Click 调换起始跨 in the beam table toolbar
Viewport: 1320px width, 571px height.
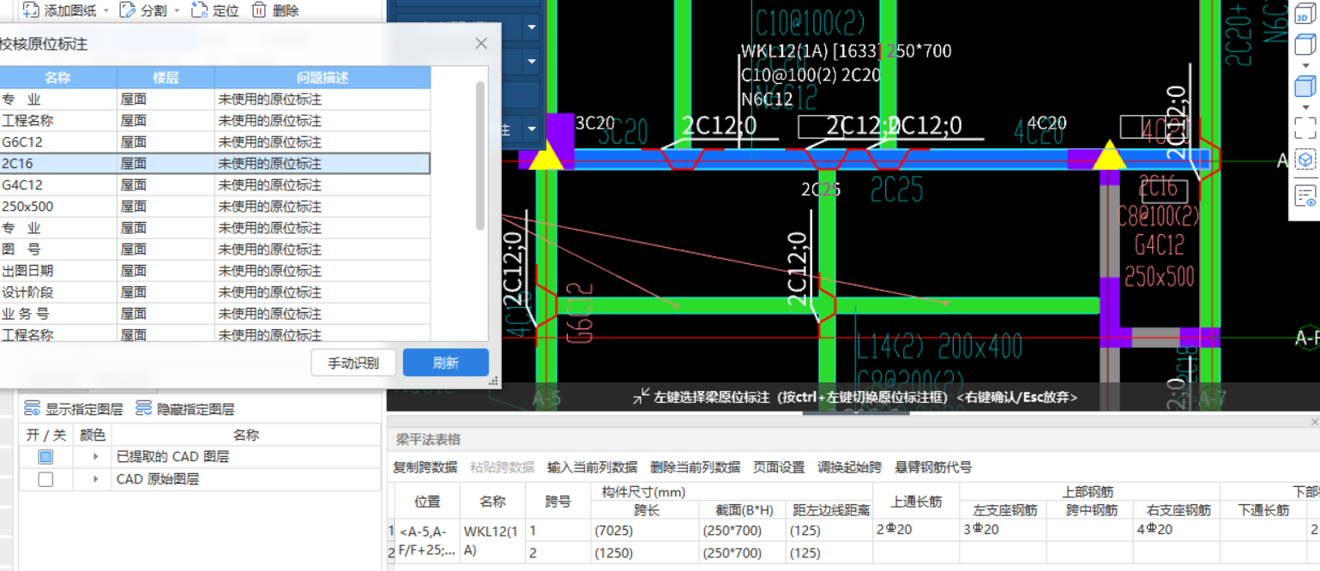click(849, 467)
